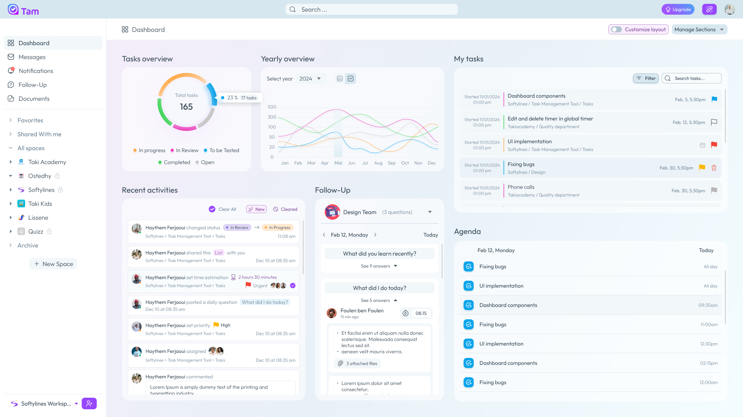Click Taki Academy space icon

click(21, 162)
